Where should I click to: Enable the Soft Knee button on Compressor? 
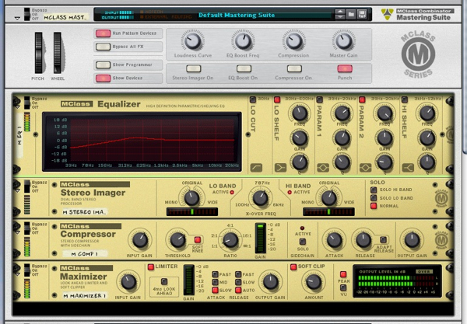click(x=198, y=239)
